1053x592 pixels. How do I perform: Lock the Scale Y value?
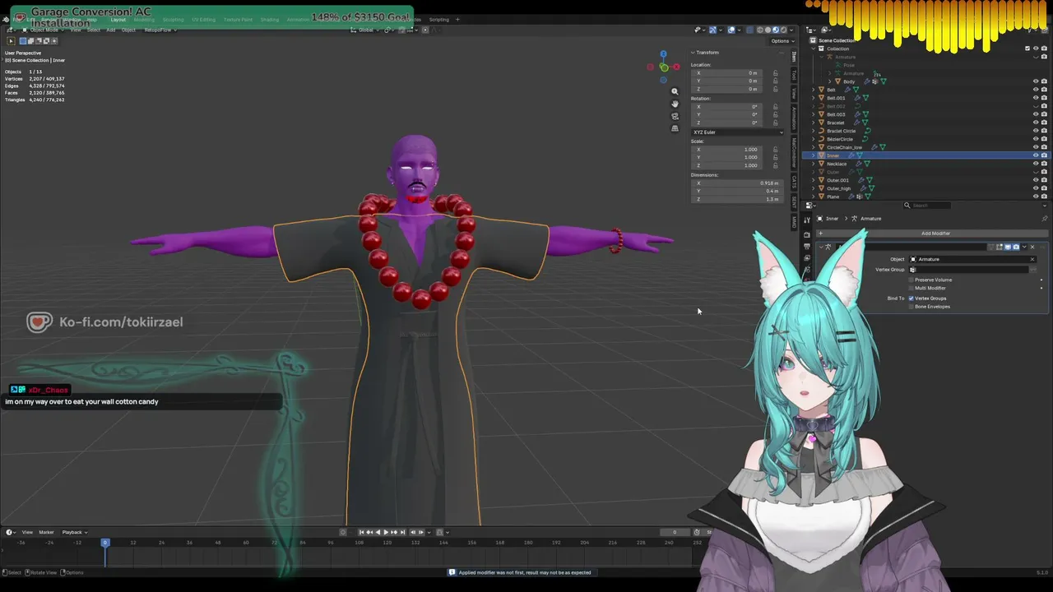(x=775, y=157)
